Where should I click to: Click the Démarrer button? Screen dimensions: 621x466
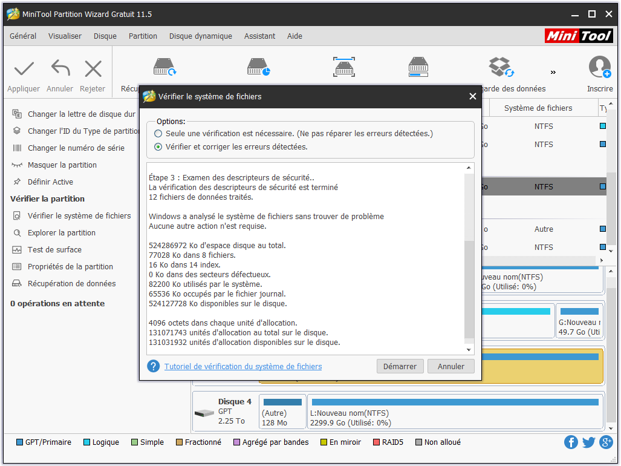pos(400,367)
